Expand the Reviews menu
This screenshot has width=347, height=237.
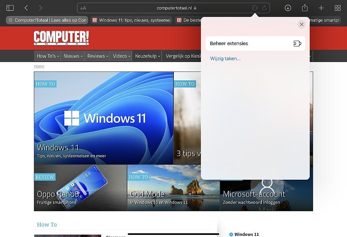[x=98, y=56]
